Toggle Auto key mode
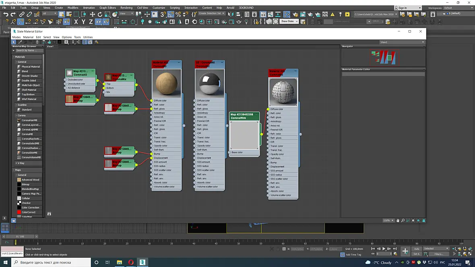Viewport: 475px width, 267px height. pos(417,249)
